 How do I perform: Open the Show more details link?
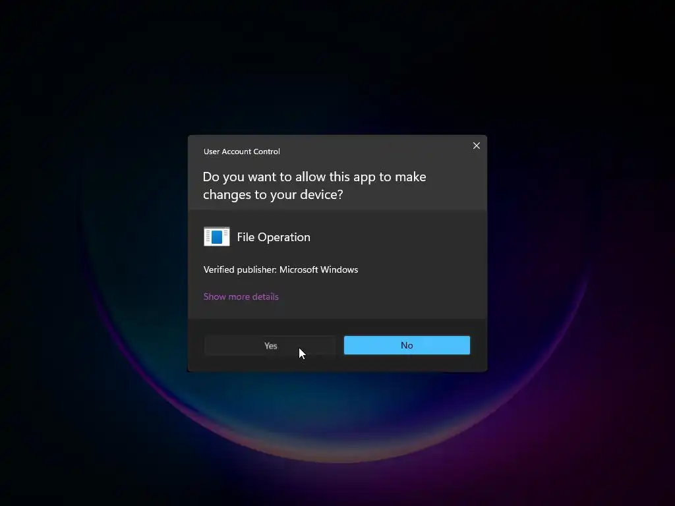(x=241, y=296)
